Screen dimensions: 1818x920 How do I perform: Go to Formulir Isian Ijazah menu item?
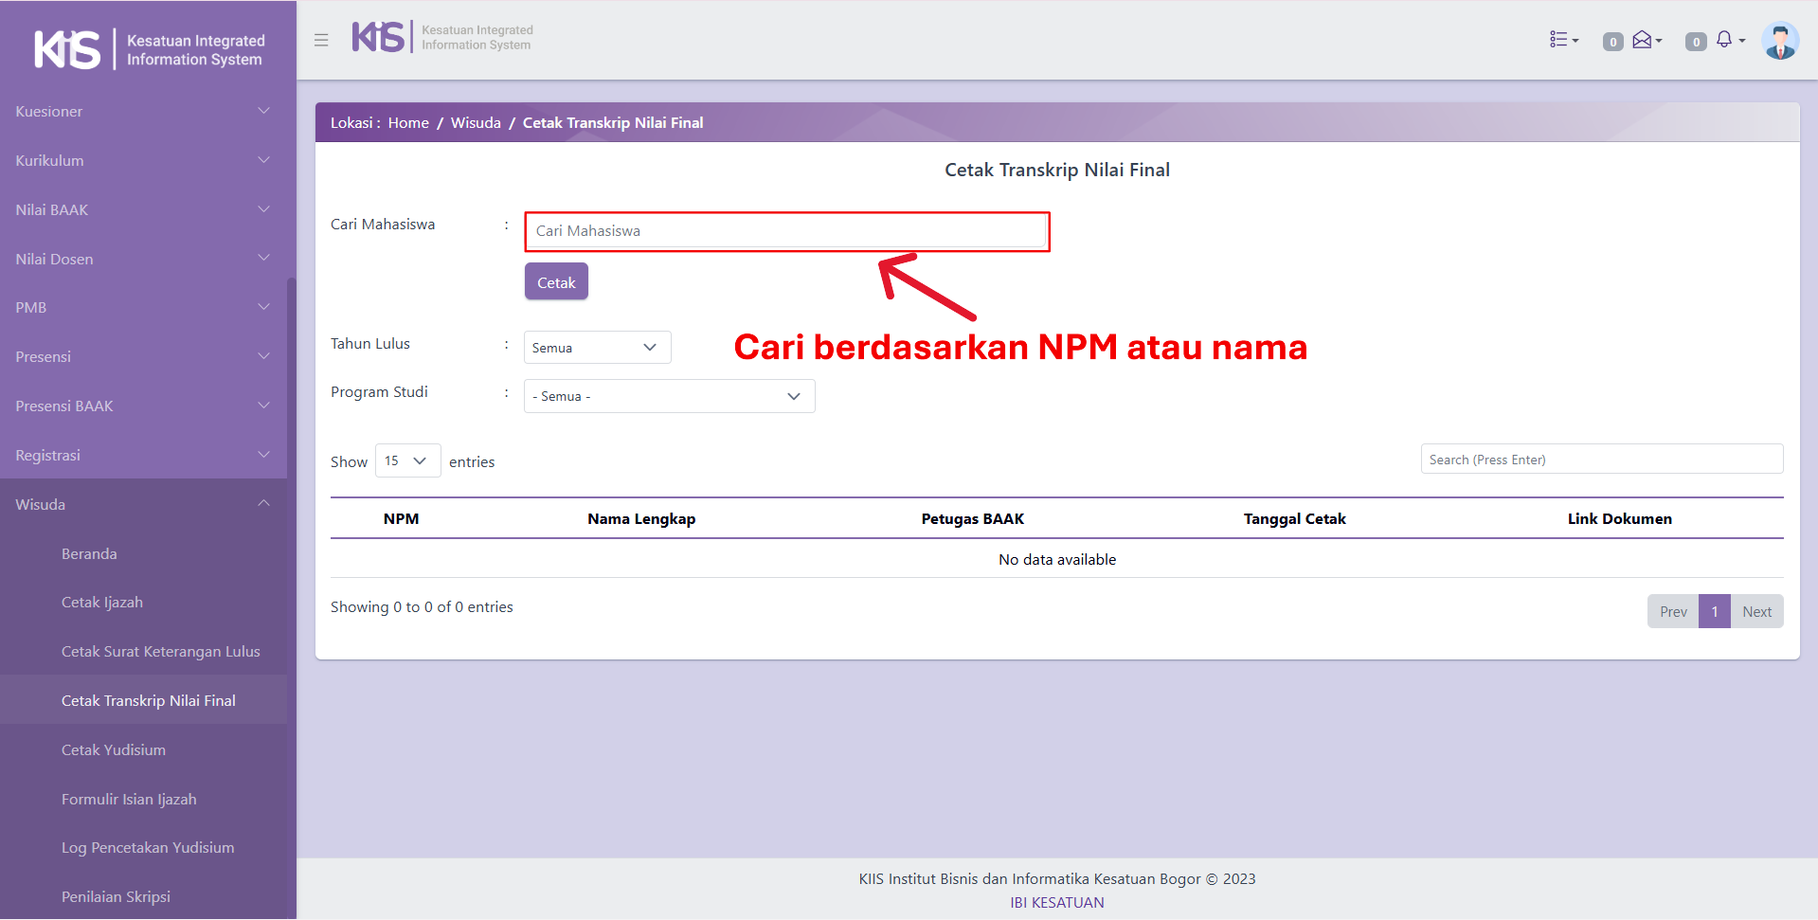pos(129,799)
